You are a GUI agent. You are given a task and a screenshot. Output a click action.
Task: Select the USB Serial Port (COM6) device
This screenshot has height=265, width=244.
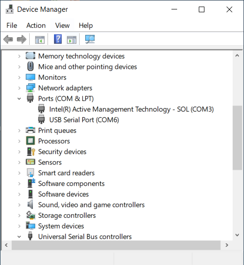click(84, 120)
